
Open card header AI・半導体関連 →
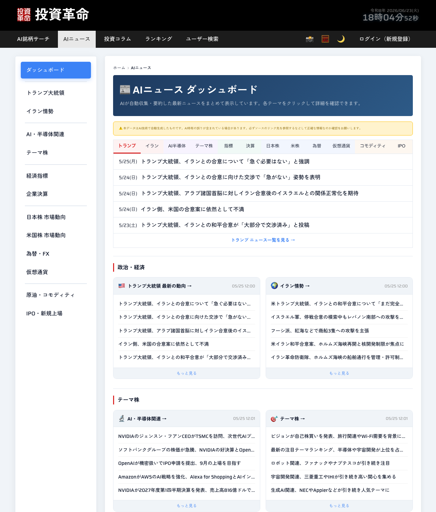pos(147,419)
